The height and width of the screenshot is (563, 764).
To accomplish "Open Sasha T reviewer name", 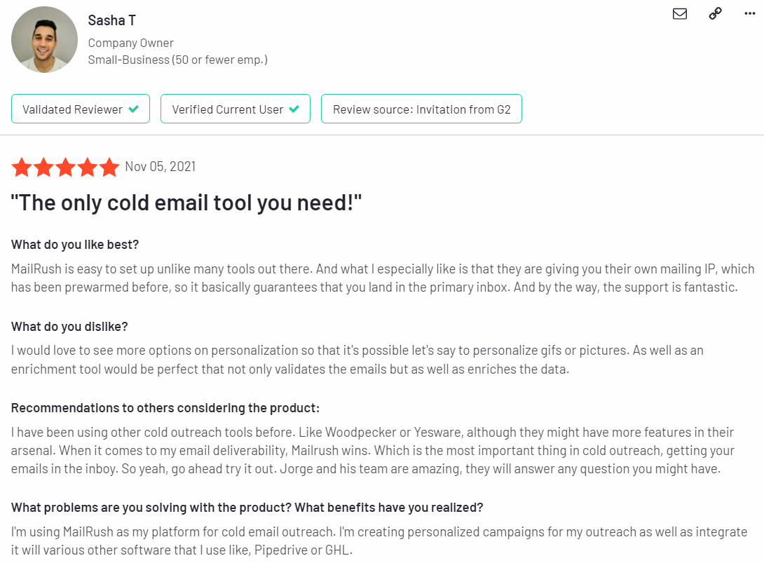I will click(111, 20).
